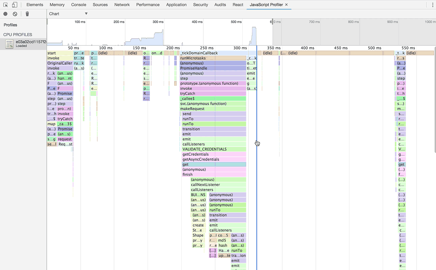Image resolution: width=436 pixels, height=270 pixels.
Task: Click the Profiles sidebar label
Action: [11, 25]
